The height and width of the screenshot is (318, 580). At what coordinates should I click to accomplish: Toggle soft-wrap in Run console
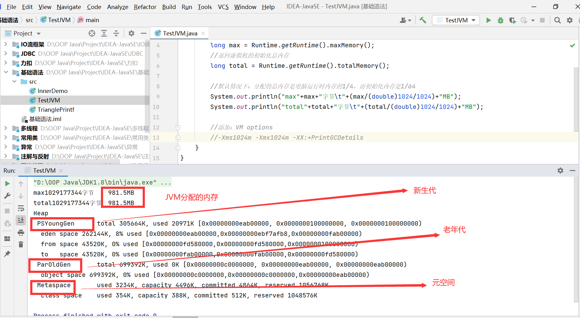21,208
